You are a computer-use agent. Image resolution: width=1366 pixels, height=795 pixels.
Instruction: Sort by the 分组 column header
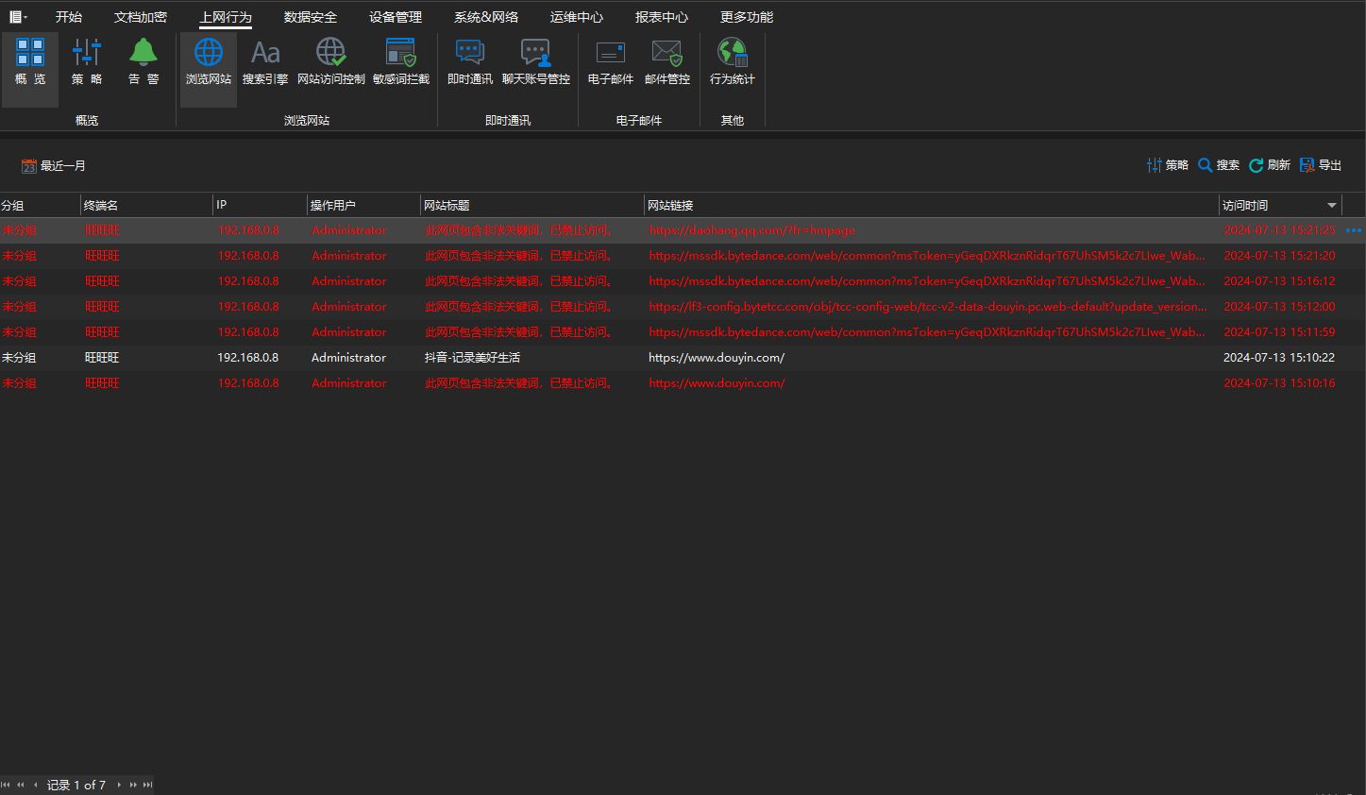pos(40,205)
